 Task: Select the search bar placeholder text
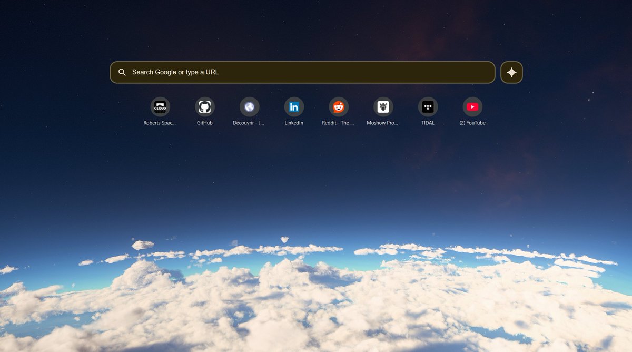pyautogui.click(x=176, y=72)
